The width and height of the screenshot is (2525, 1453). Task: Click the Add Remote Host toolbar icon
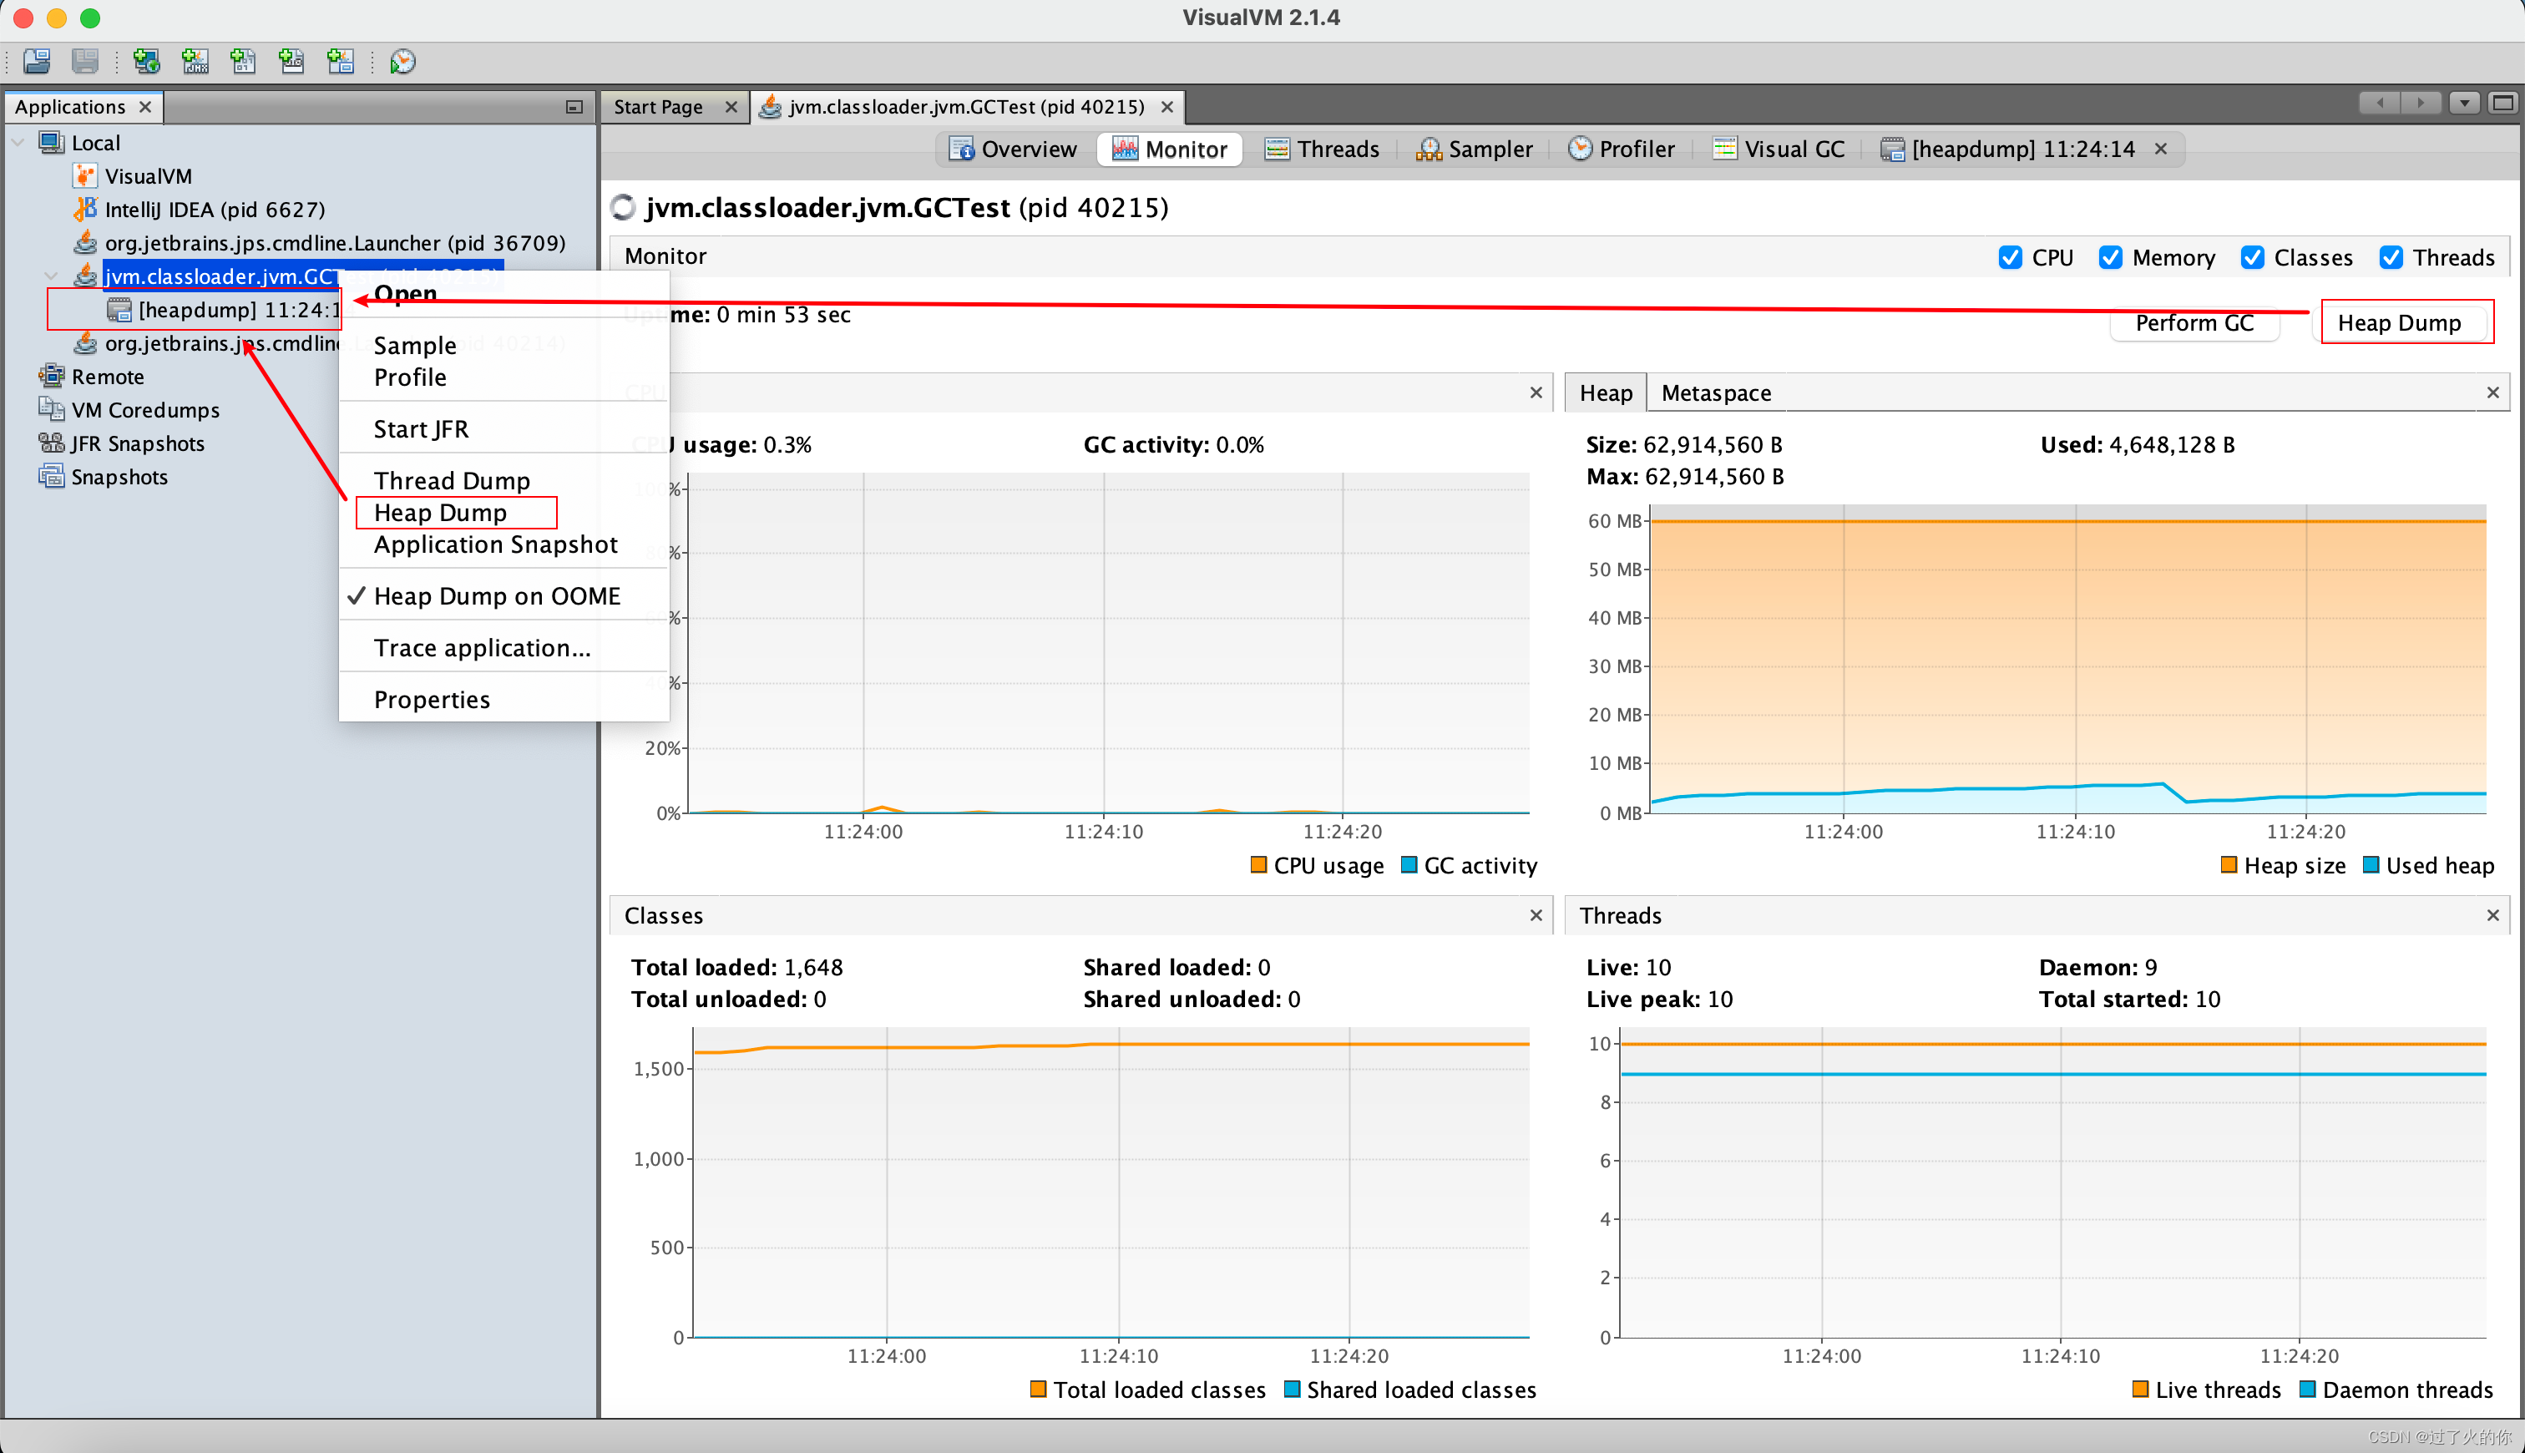coord(147,62)
